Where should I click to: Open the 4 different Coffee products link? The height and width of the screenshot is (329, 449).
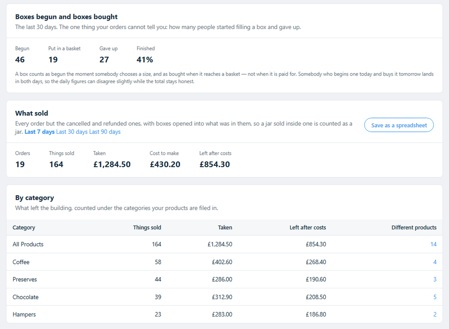click(435, 262)
